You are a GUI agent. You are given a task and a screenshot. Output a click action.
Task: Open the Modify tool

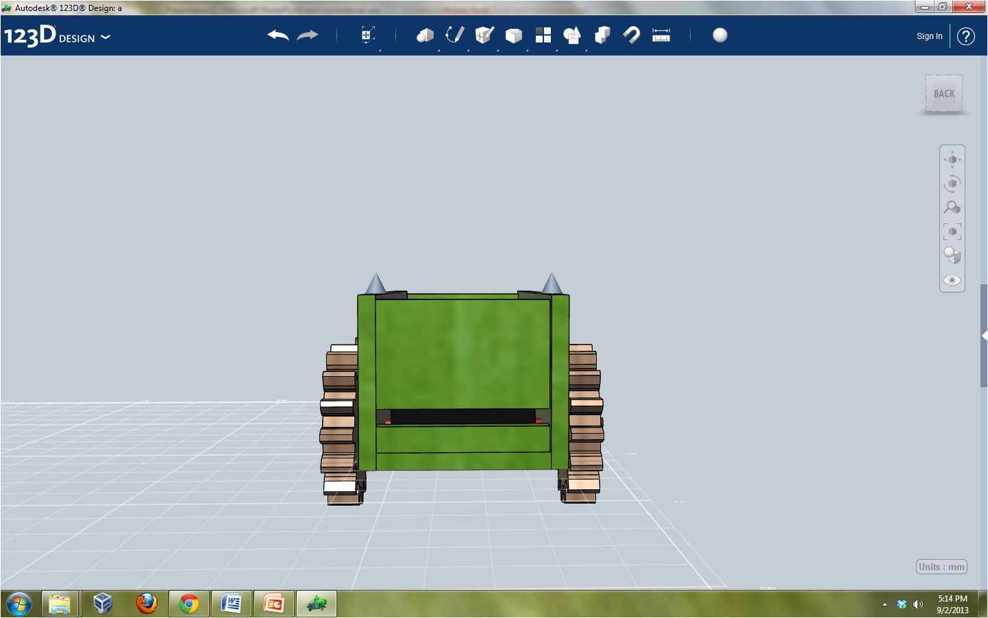point(514,36)
